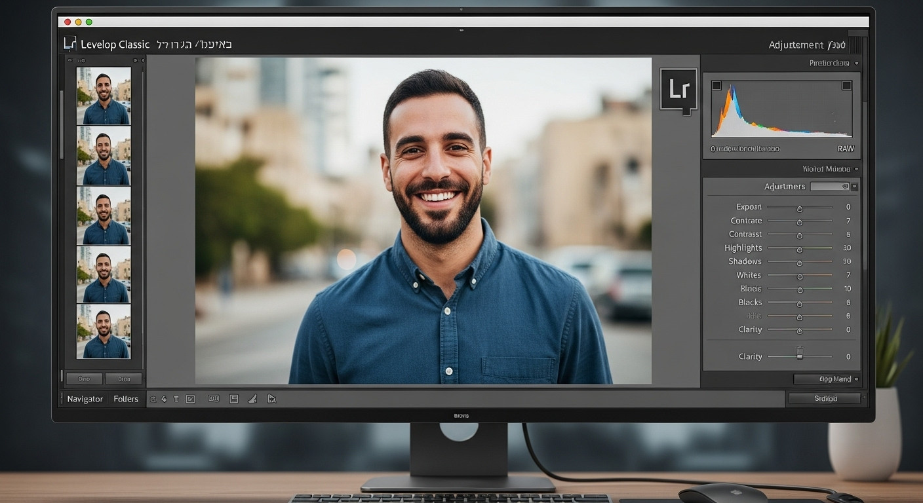
Task: Click the Clarity slider with round handle
Action: pyautogui.click(x=800, y=331)
